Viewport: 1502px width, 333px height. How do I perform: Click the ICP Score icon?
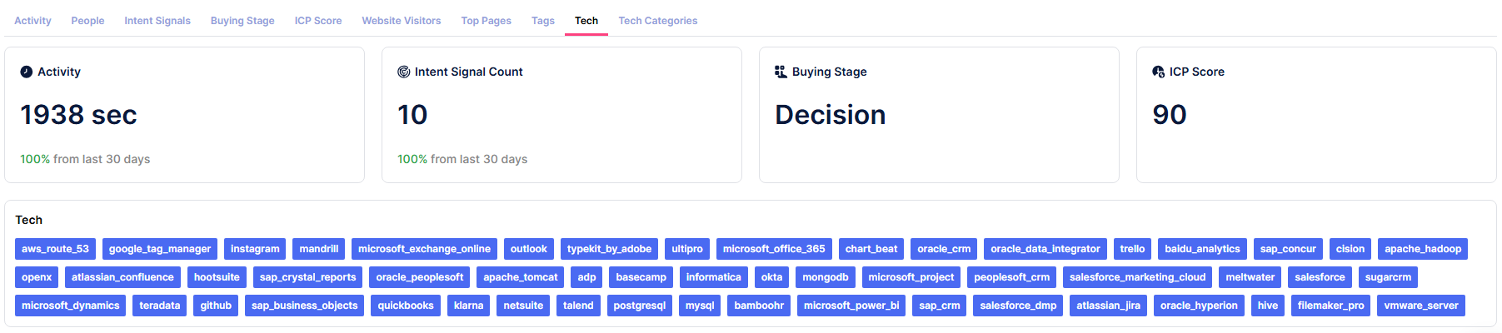(1158, 72)
